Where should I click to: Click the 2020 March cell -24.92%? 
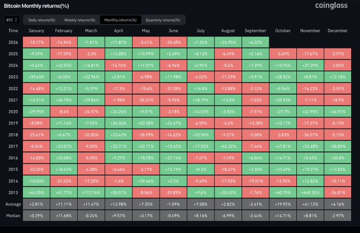91,111
